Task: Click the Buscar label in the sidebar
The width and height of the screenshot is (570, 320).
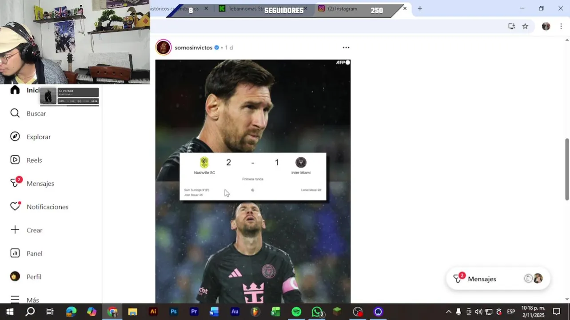Action: pyautogui.click(x=36, y=113)
